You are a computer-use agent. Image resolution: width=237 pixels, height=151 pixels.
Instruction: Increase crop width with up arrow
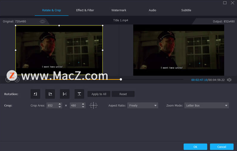(60, 104)
